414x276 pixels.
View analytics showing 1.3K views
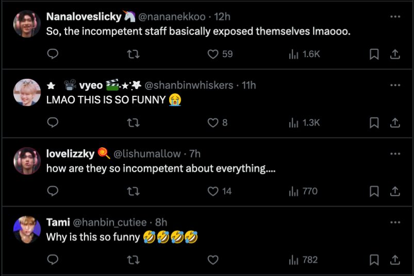pyautogui.click(x=305, y=123)
